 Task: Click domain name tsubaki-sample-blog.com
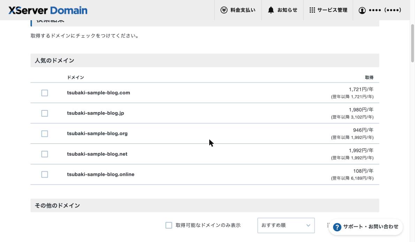(98, 93)
